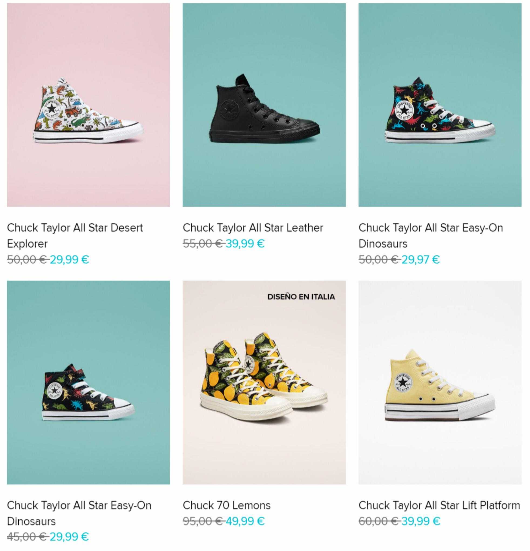Click the Chuck Taylor All Star Leather title
The height and width of the screenshot is (551, 530).
pos(253,228)
